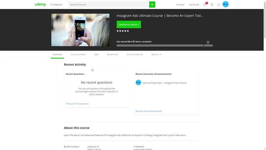The image size is (266, 150).
Task: Select the Overview tab
Action: (x=57, y=54)
